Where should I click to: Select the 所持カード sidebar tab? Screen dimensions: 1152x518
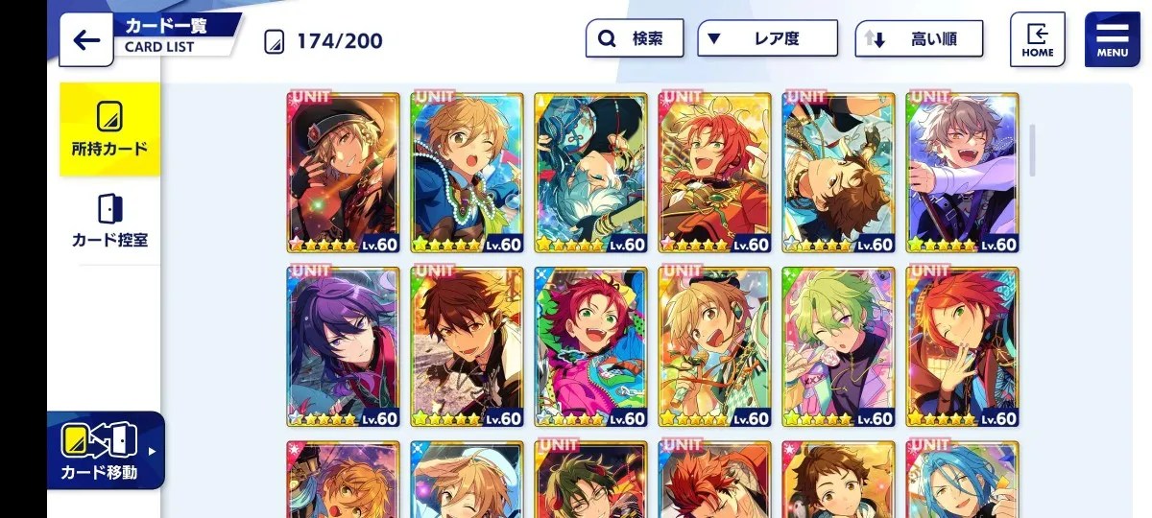point(109,129)
